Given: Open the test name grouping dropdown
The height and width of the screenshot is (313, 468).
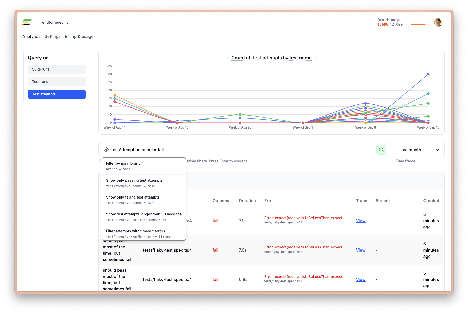Looking at the screenshot, I should [x=300, y=58].
